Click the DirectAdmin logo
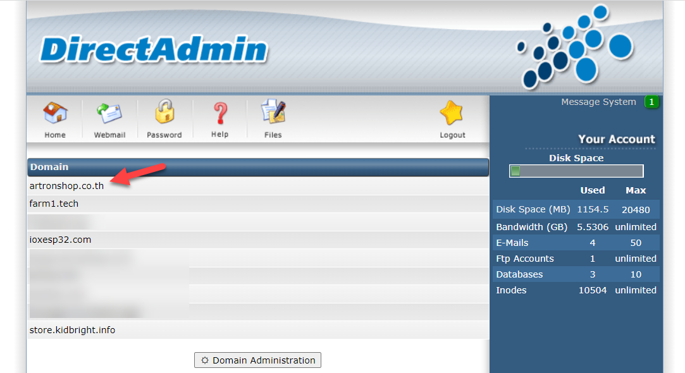685x373 pixels. 154,49
